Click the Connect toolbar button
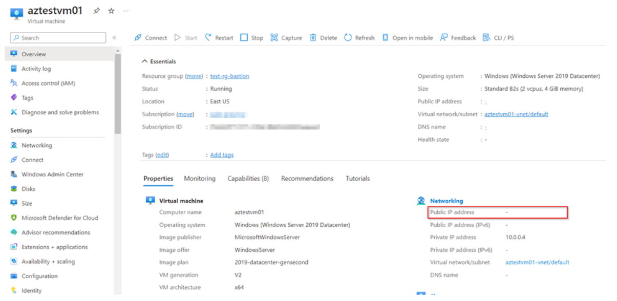 click(151, 38)
